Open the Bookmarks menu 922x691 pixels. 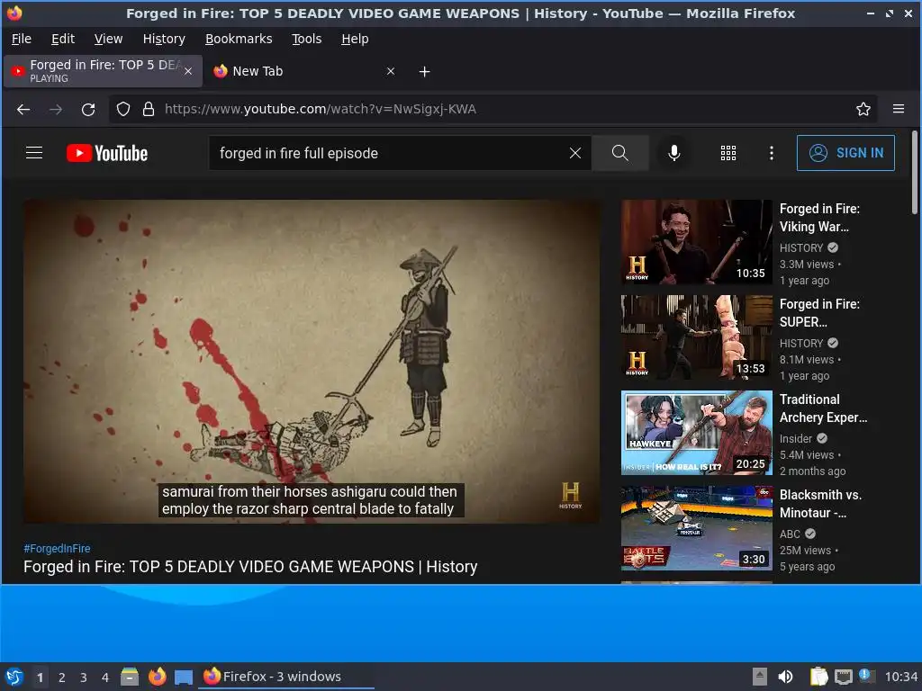[238, 39]
